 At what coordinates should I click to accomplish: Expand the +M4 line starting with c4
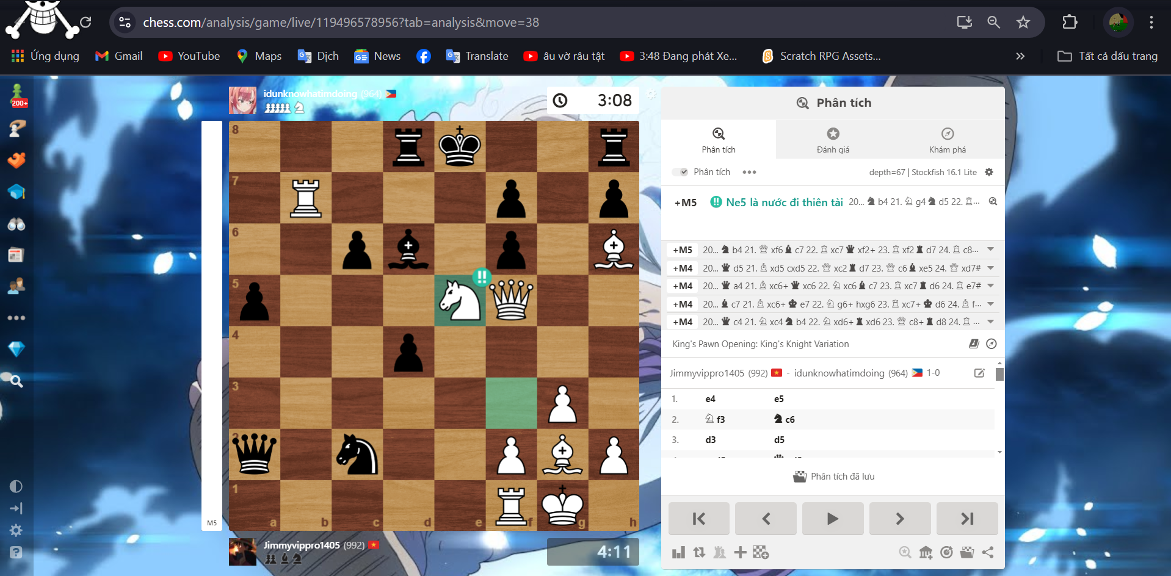point(990,322)
